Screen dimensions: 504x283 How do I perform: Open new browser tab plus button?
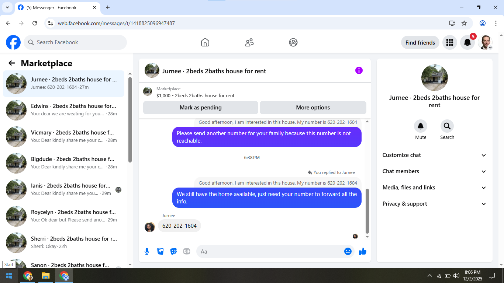[x=108, y=7]
